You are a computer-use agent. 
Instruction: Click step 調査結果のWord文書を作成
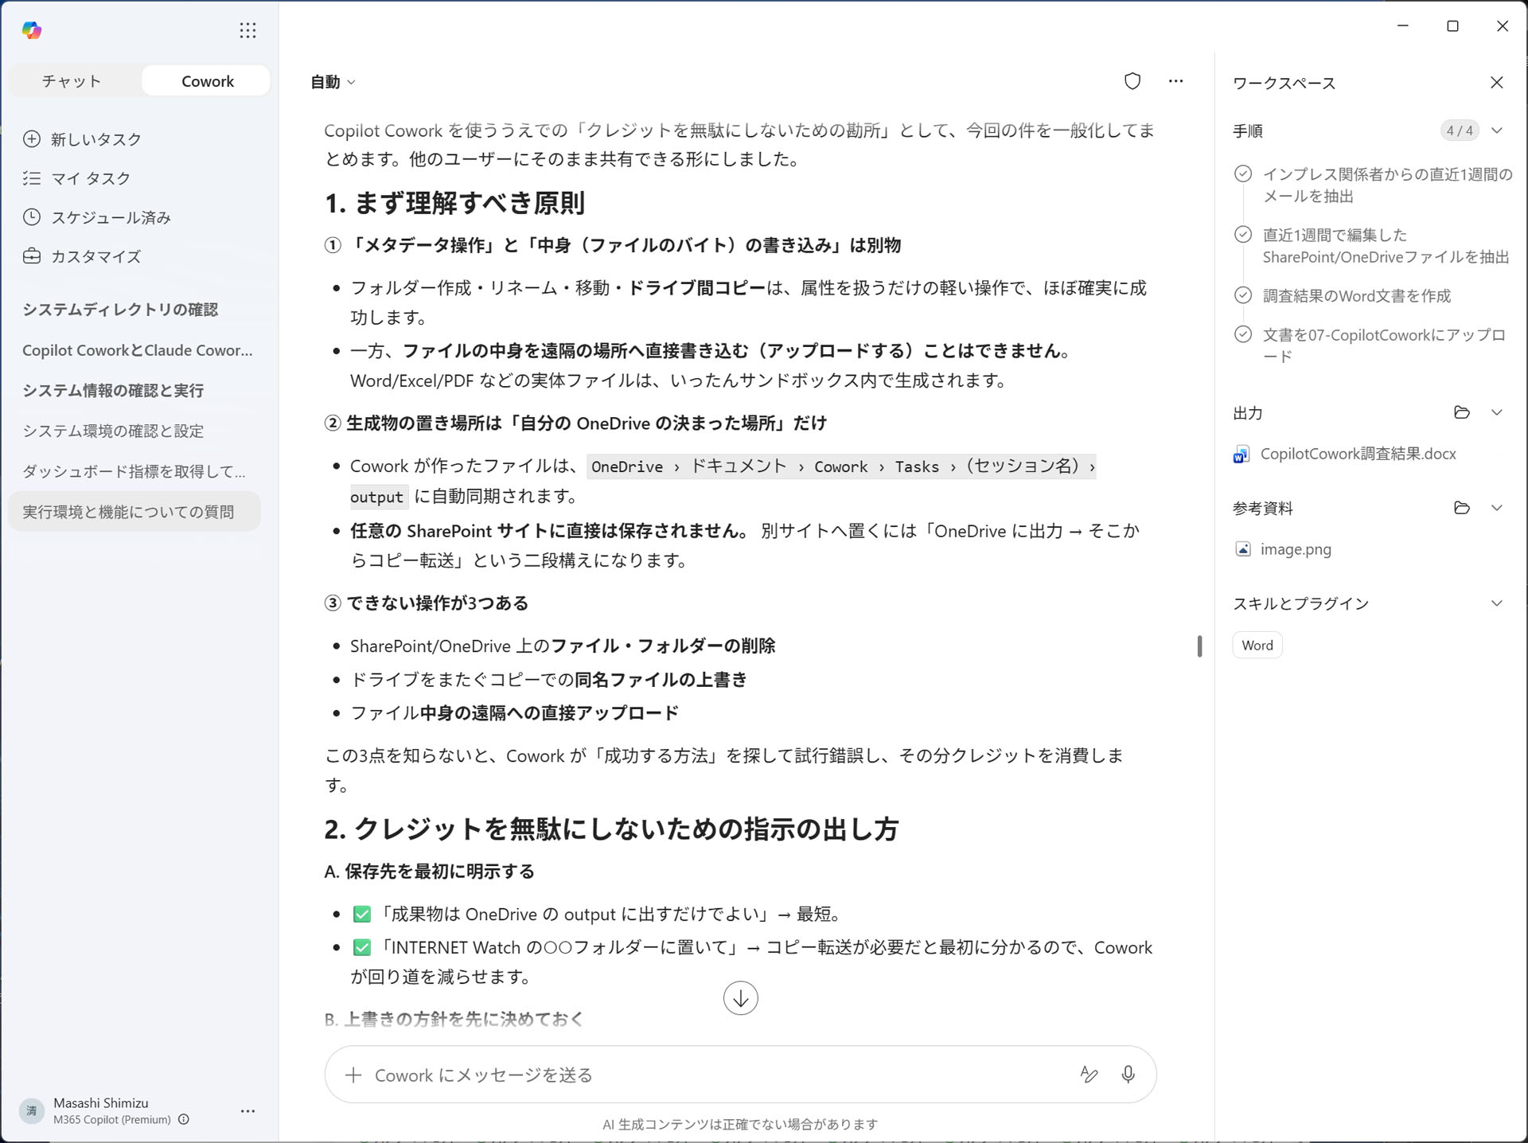click(x=1356, y=296)
